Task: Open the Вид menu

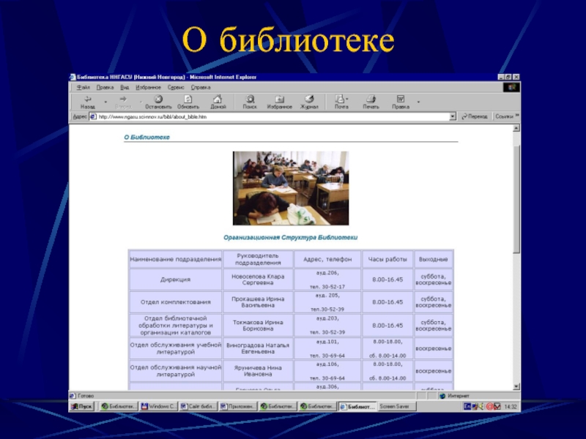Action: tap(125, 87)
